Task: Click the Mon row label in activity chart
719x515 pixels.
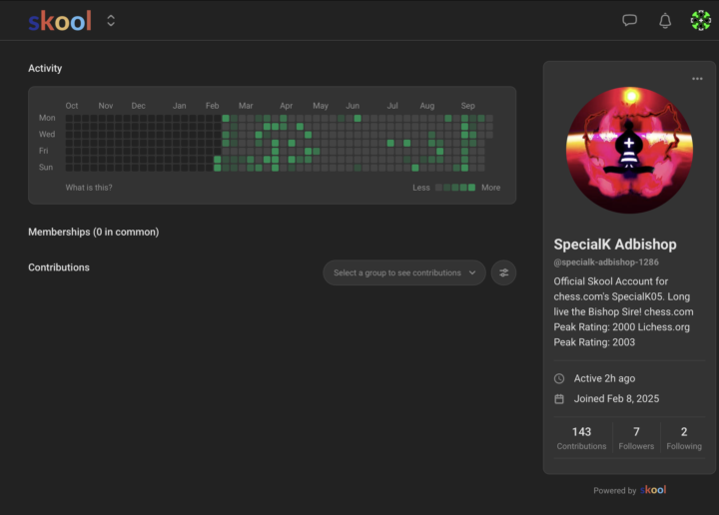Action: 47,118
